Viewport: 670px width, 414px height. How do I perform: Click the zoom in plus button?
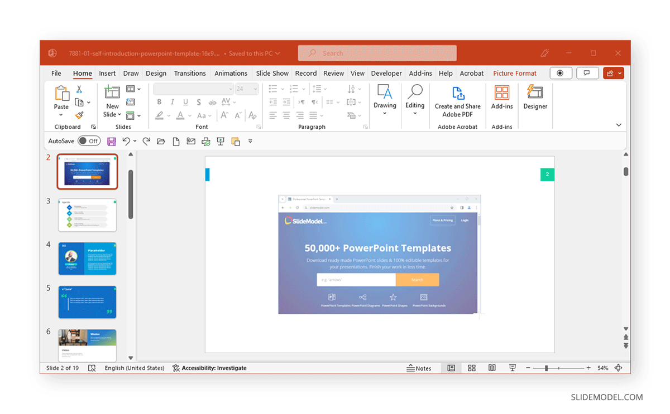click(588, 368)
